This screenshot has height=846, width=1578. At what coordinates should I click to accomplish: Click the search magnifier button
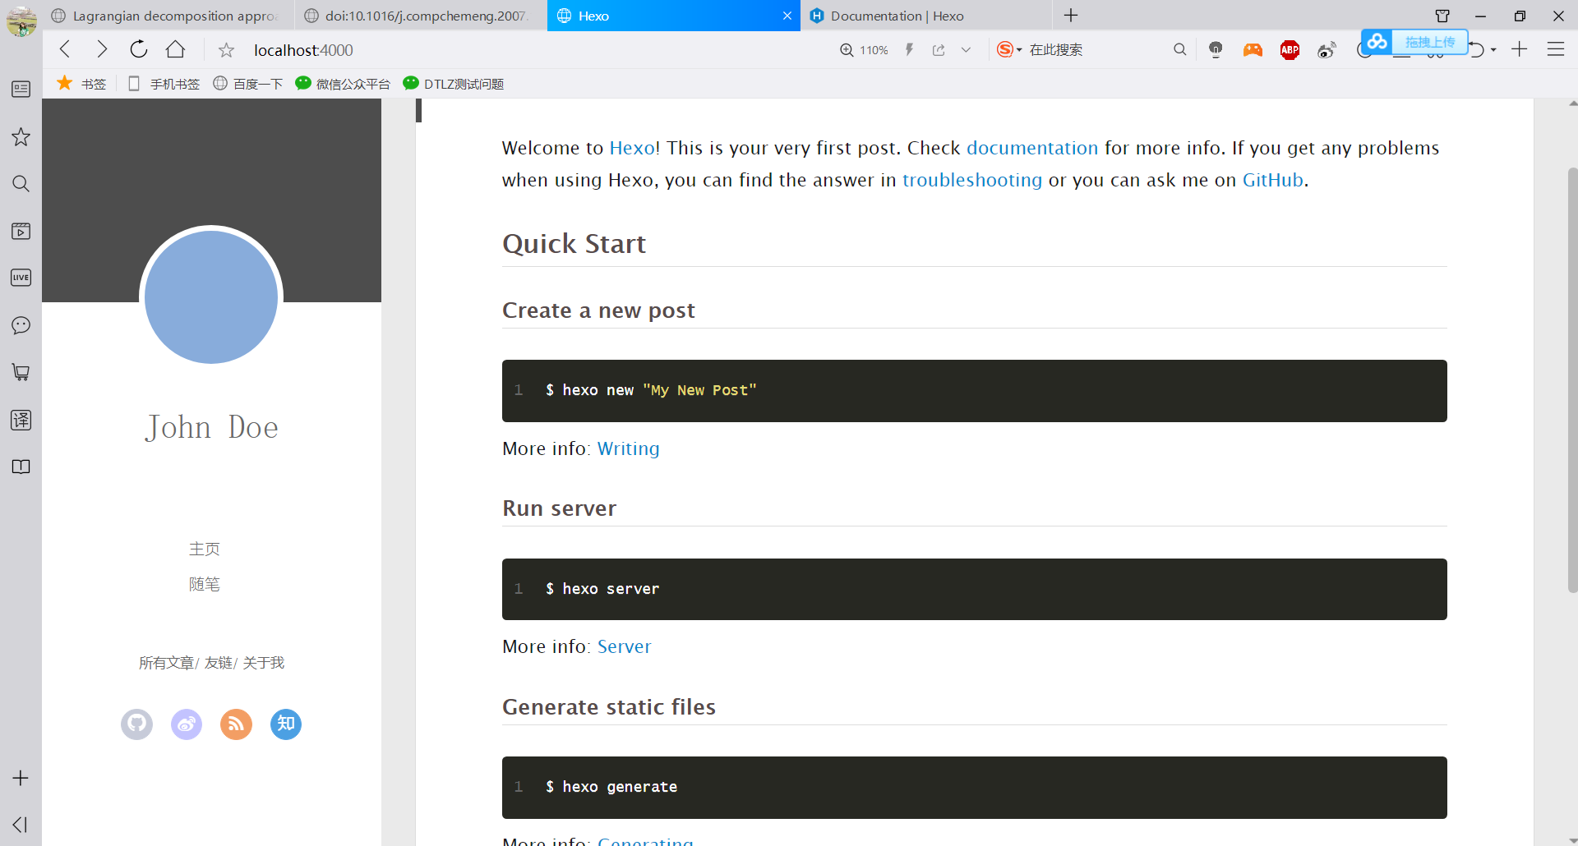pyautogui.click(x=1180, y=50)
